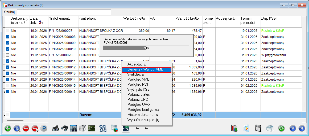Click the XML generation progress bar

coord(146,48)
